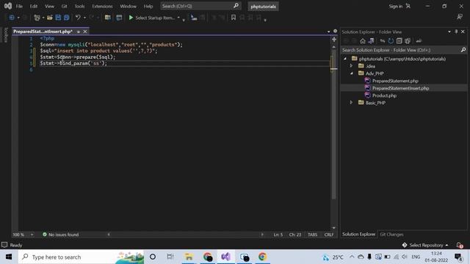Toggle pin on PreparedStat...ntInsert.php tab
The image size is (470, 264).
point(79,32)
